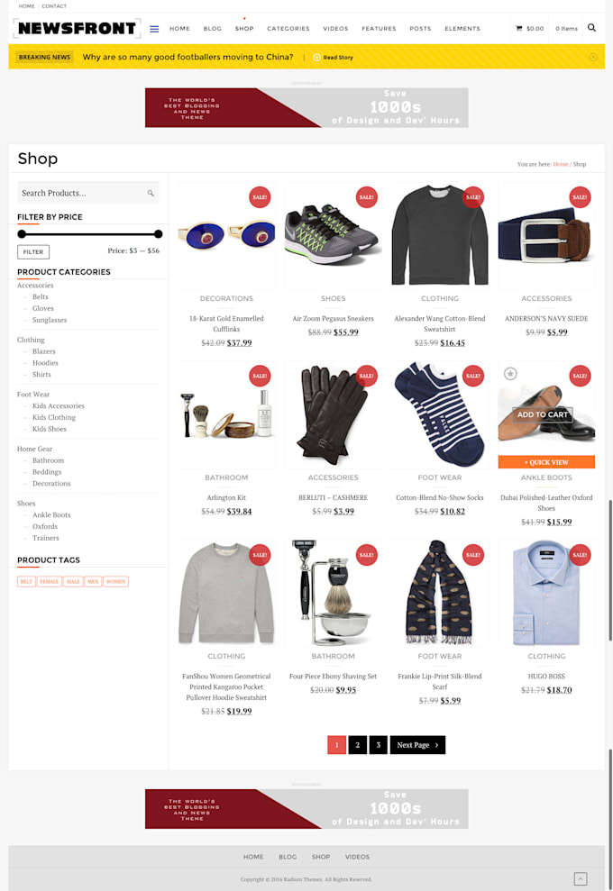
Task: Click wishlist star on Oxford Shoes
Action: point(510,373)
